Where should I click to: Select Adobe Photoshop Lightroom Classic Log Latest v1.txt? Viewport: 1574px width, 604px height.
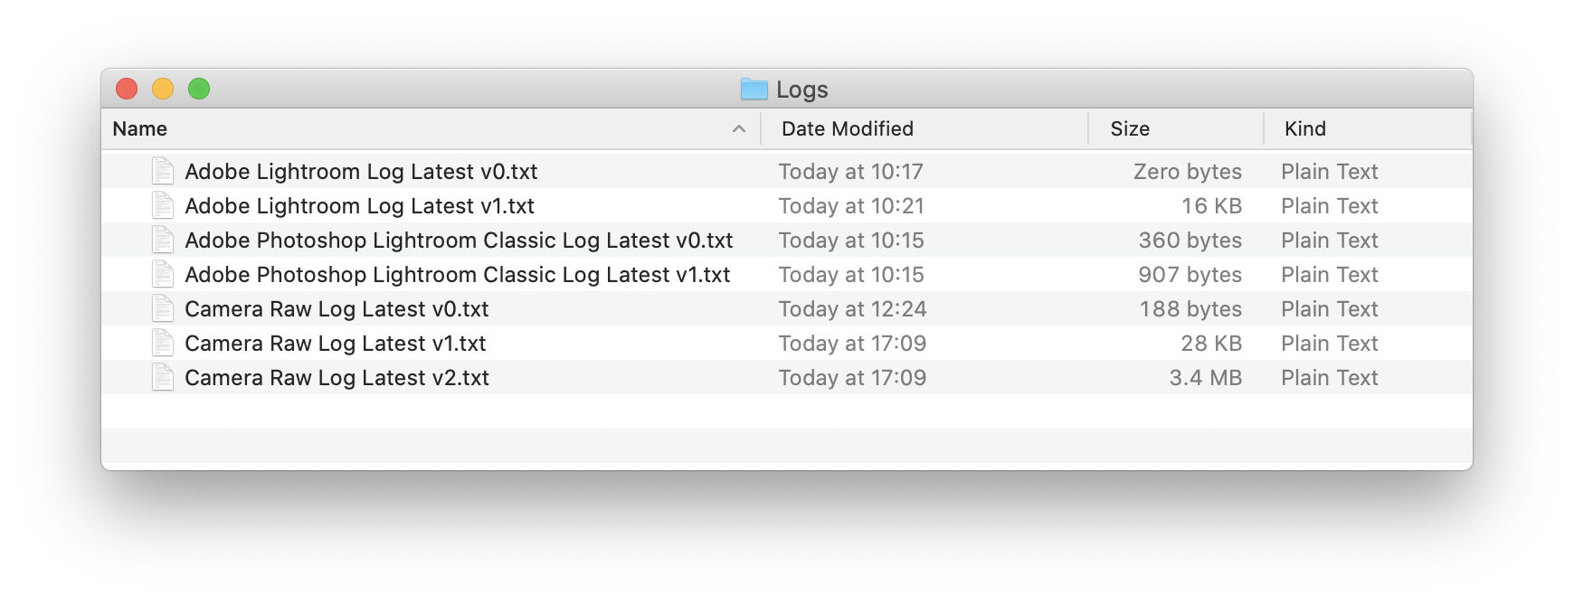457,275
